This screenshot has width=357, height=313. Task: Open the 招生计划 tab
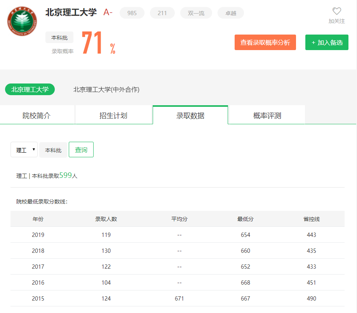coord(113,115)
